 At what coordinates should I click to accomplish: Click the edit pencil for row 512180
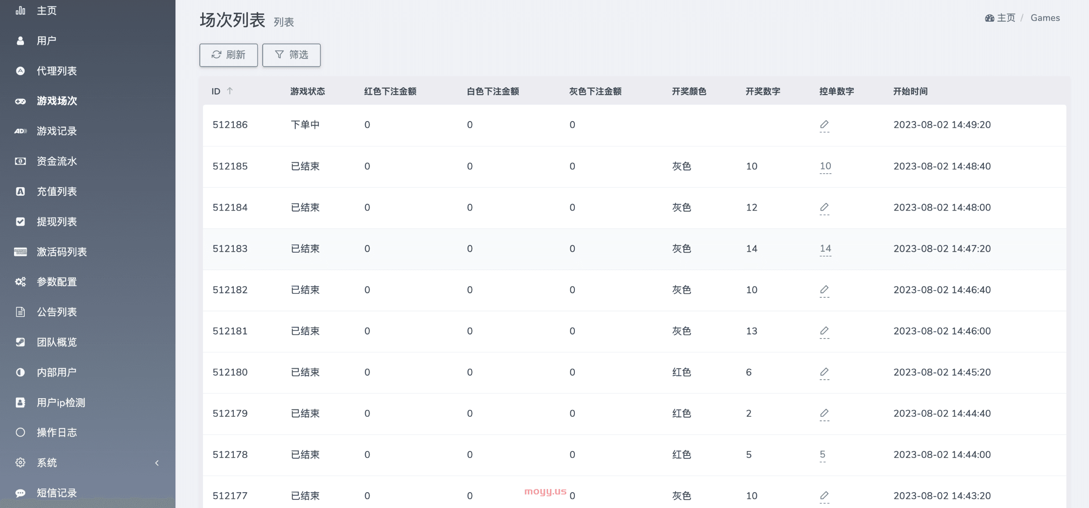[x=824, y=372]
